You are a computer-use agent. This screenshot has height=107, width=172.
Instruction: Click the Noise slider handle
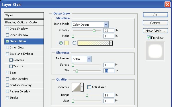(73, 36)
